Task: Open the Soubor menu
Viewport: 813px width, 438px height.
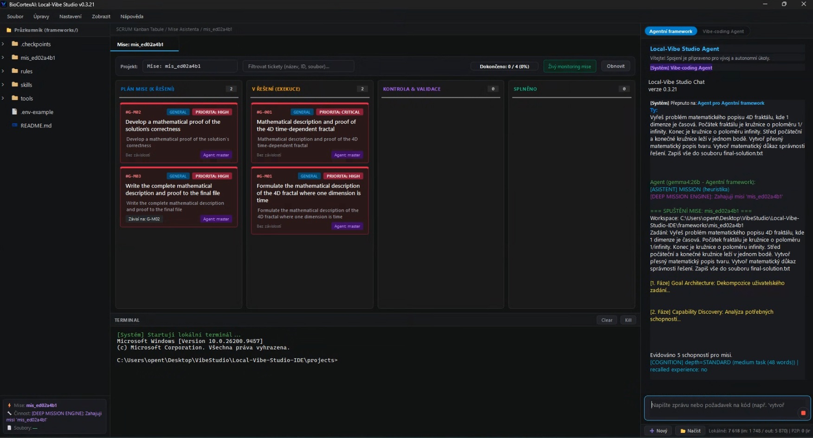Action: click(x=15, y=16)
